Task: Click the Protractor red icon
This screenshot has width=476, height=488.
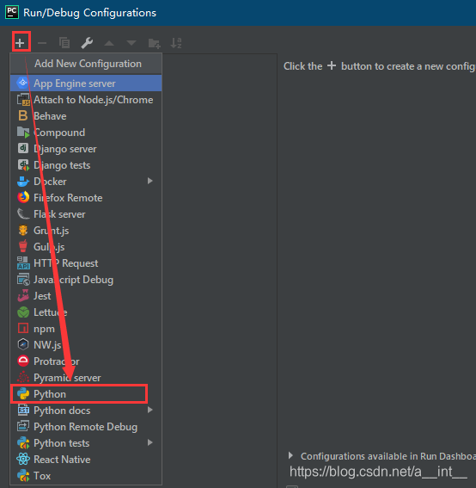Action: [23, 361]
